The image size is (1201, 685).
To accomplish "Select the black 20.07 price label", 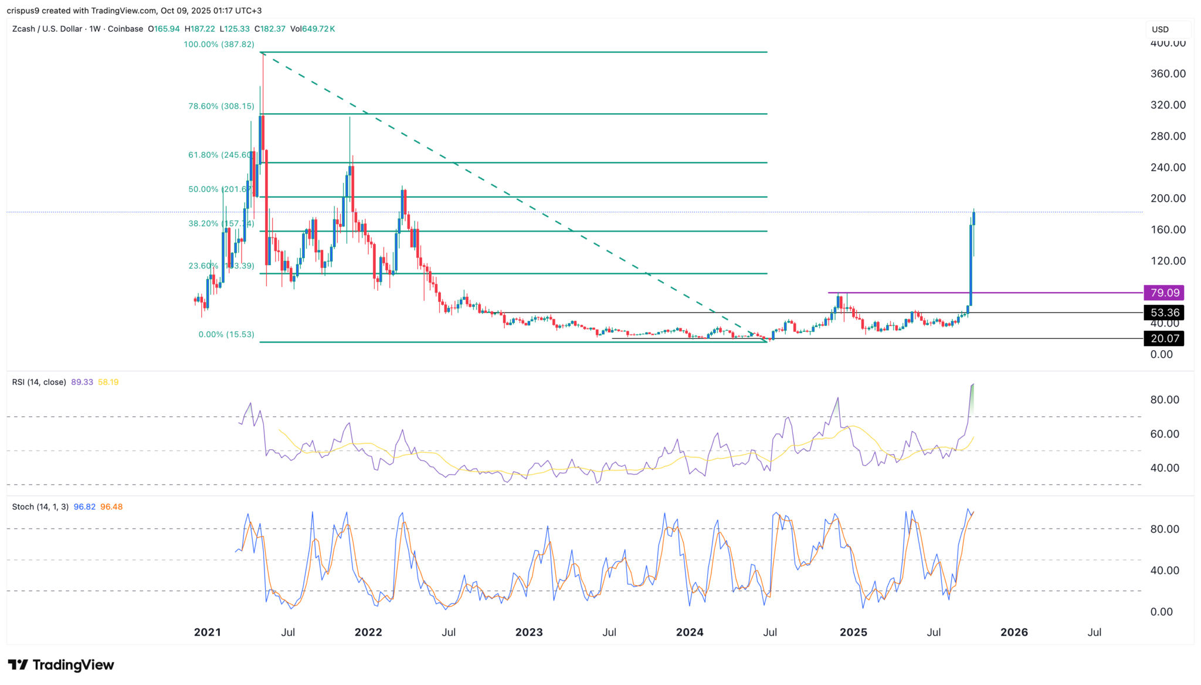I will 1163,338.
